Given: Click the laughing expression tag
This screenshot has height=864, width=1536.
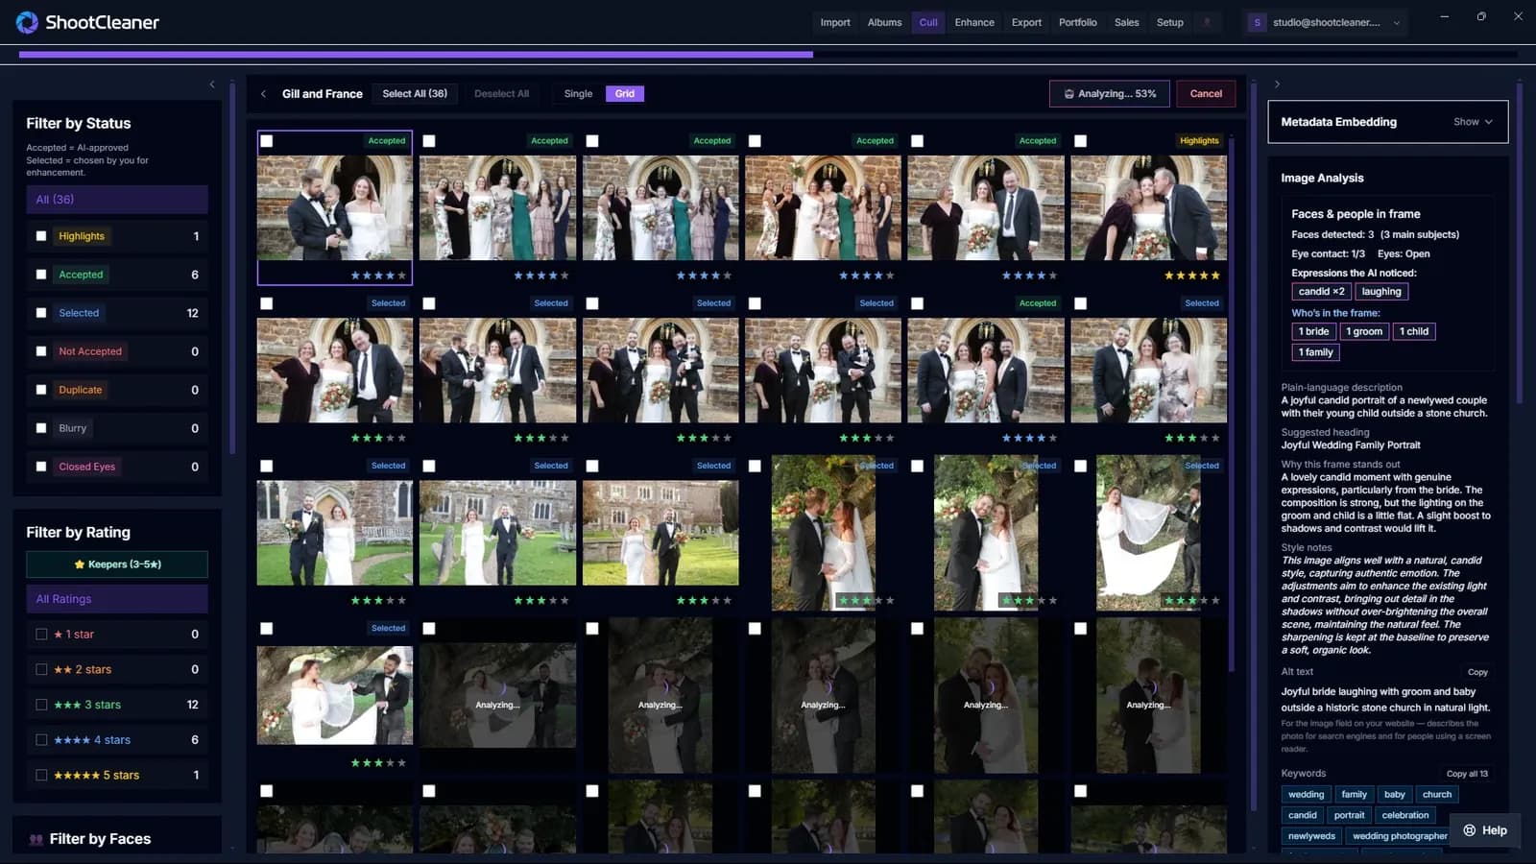Looking at the screenshot, I should [x=1381, y=292].
